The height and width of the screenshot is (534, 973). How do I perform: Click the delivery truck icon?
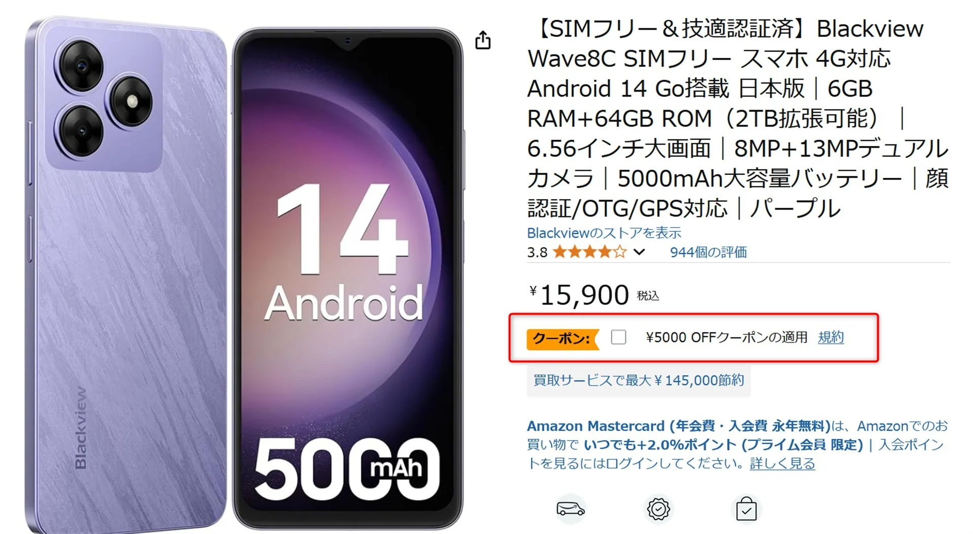(571, 508)
